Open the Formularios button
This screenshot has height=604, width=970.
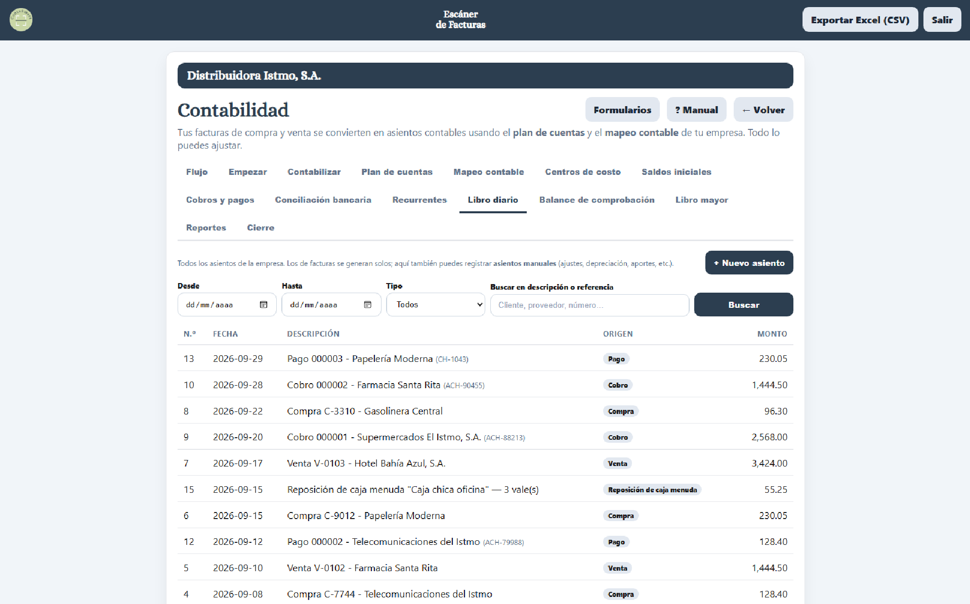(x=622, y=110)
